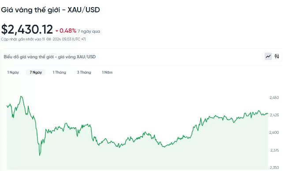Click the 2,450 price axis label

[x=274, y=98]
